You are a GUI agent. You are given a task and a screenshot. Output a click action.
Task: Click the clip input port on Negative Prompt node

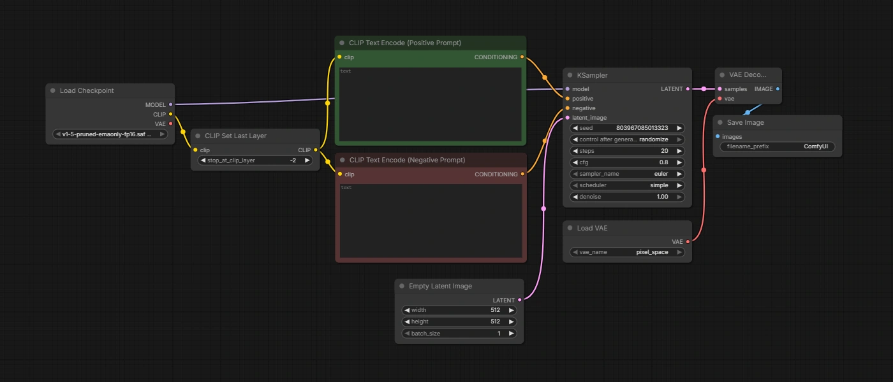339,174
